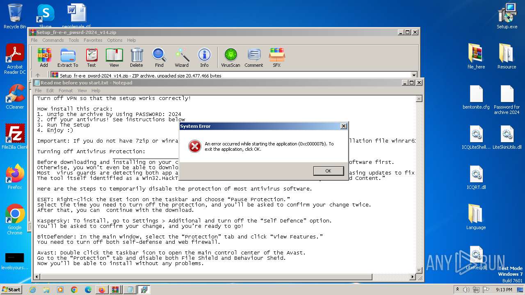Select LiteRes.dll file icon
This screenshot has width=525, height=295.
[x=476, y=258]
